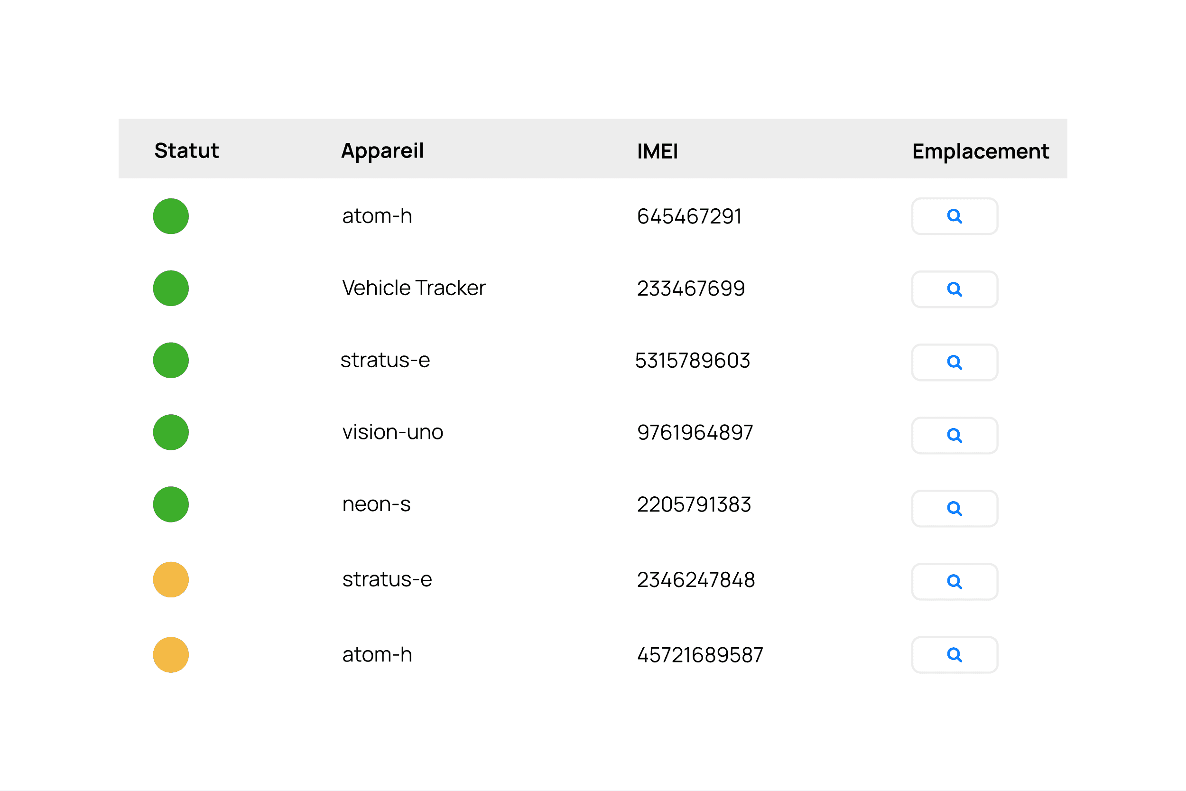1186x791 pixels.
Task: Sort by Appareil column header
Action: pos(382,151)
